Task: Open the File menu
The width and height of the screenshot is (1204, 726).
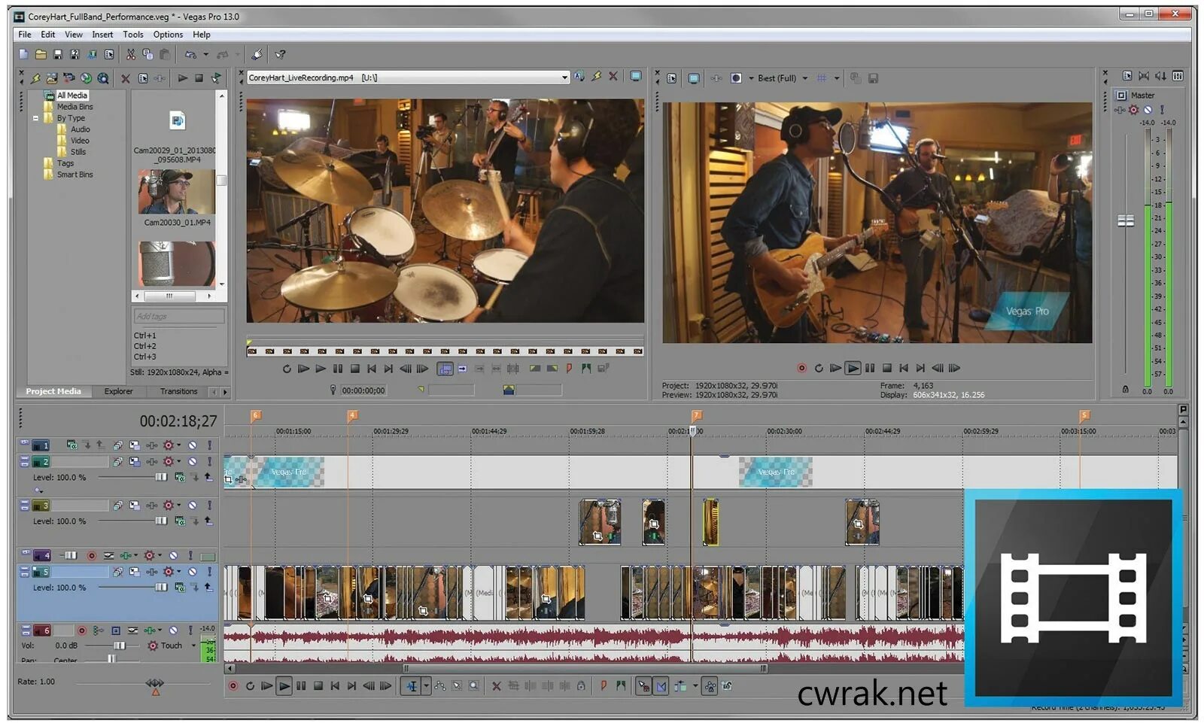Action: tap(25, 35)
